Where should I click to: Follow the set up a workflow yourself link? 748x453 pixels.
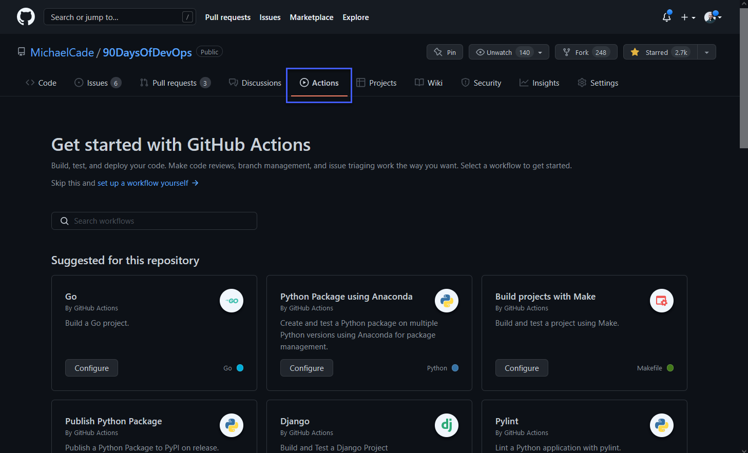(x=142, y=183)
